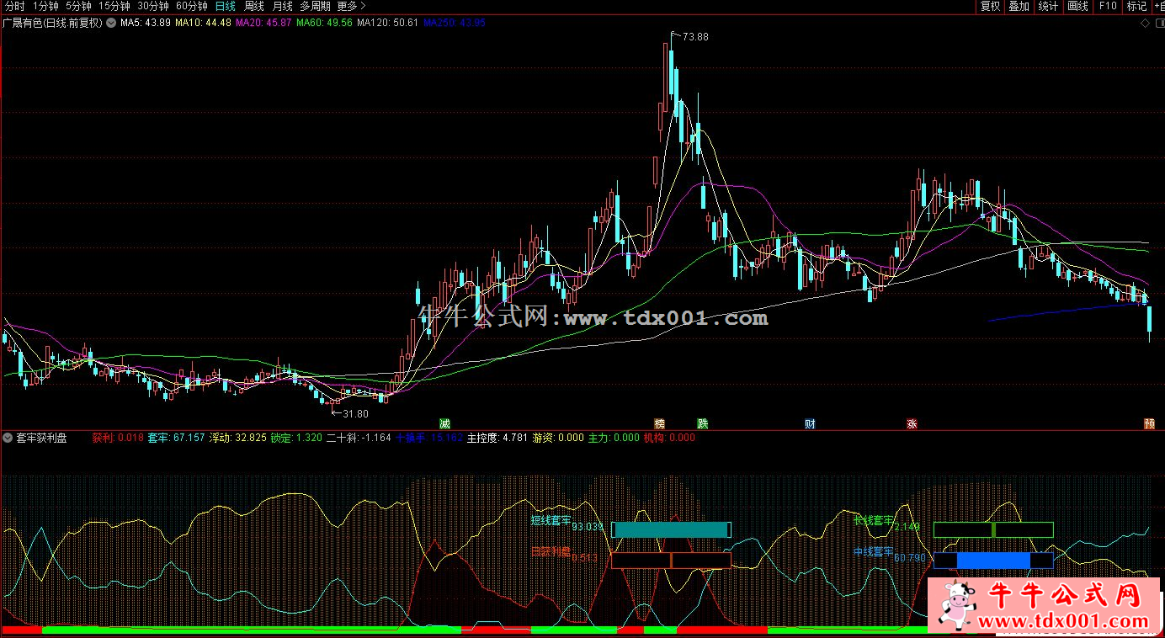This screenshot has height=638, width=1165.
Task: Click the orange 日获利盘 progress bar
Action: (x=671, y=560)
